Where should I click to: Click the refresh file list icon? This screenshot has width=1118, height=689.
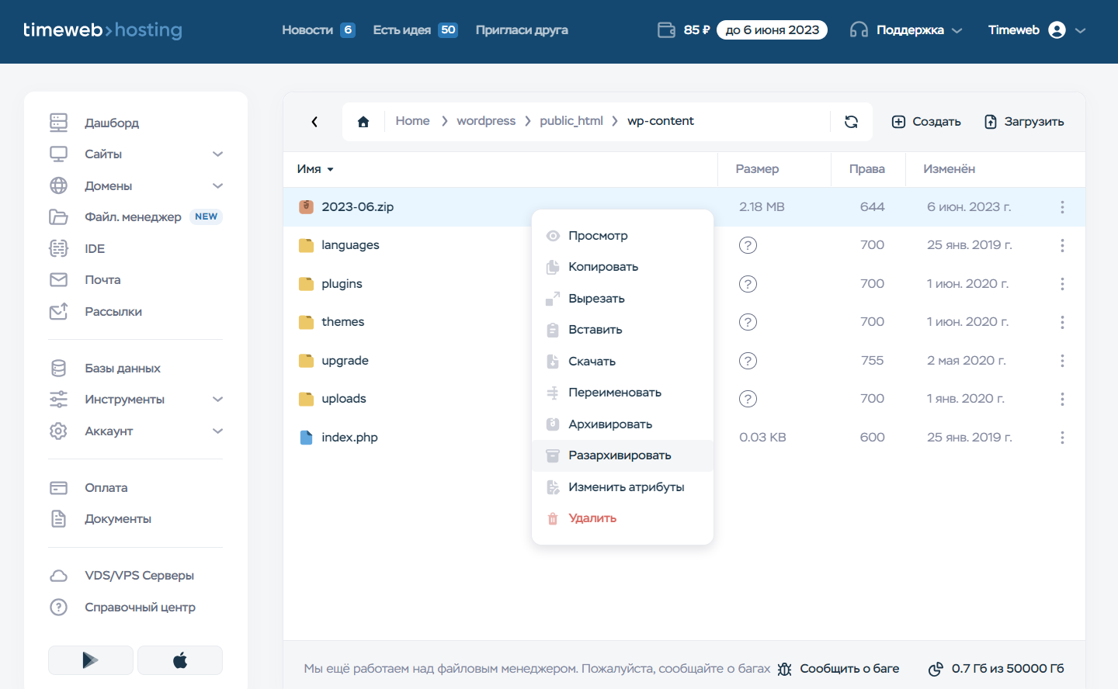click(x=851, y=122)
